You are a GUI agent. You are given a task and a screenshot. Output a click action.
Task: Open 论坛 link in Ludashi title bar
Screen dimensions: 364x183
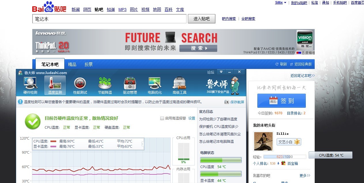tap(211, 72)
